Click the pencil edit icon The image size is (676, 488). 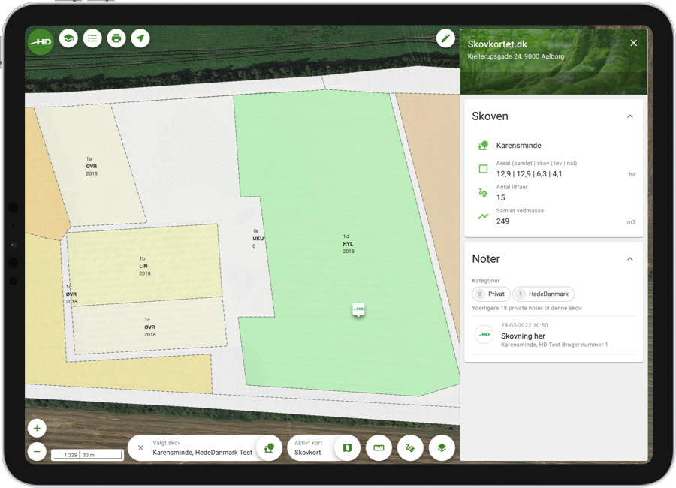[445, 38]
